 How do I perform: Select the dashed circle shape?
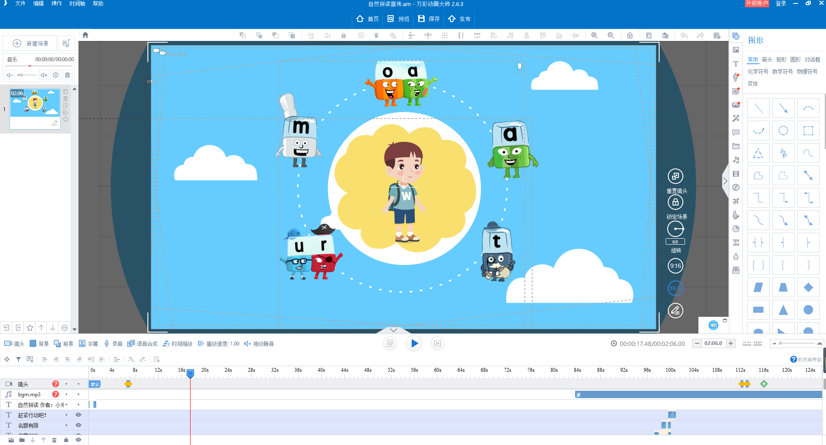[x=783, y=131]
